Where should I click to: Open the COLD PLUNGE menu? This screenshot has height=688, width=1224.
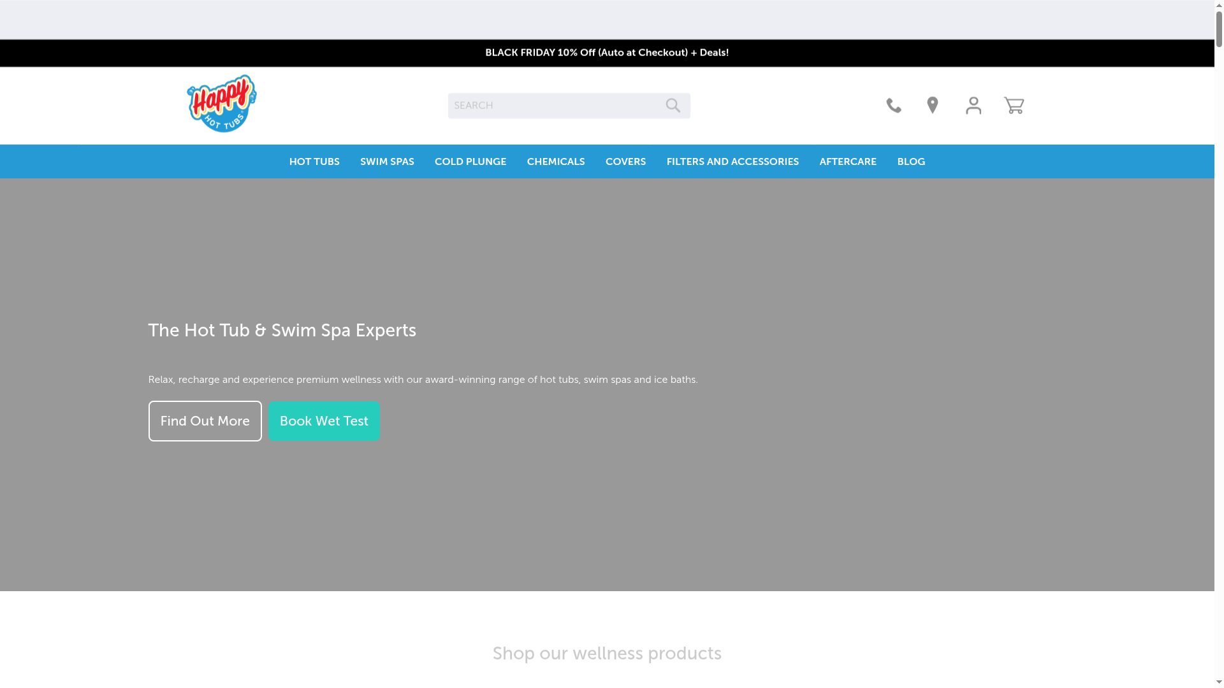(x=470, y=162)
